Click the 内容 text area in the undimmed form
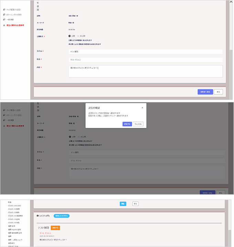234x247 pixels. 145,71
